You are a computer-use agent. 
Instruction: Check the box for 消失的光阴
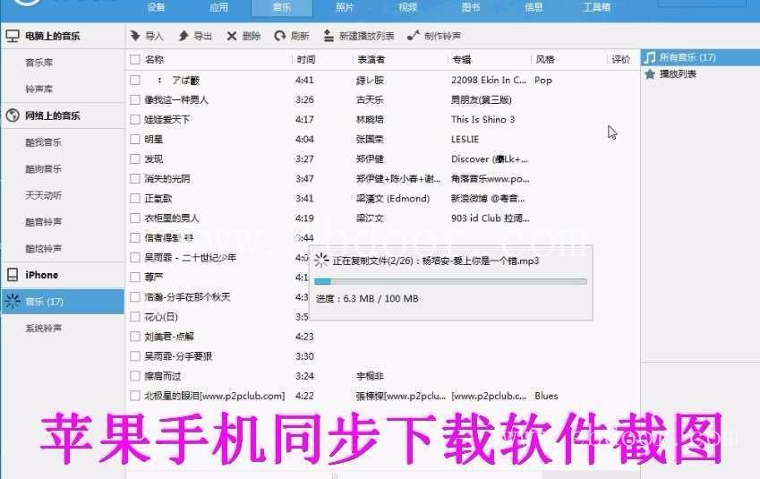coord(135,179)
